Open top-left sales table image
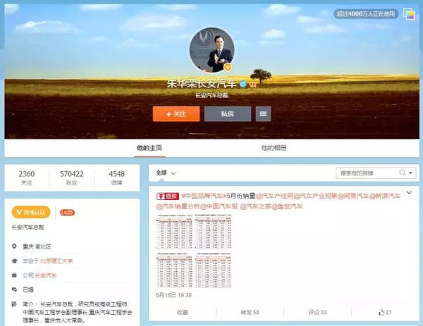Image resolution: width=423 pixels, height=326 pixels. pyautogui.click(x=174, y=232)
